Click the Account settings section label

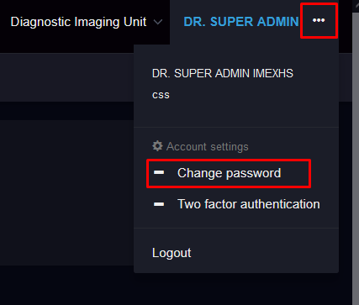coord(208,146)
